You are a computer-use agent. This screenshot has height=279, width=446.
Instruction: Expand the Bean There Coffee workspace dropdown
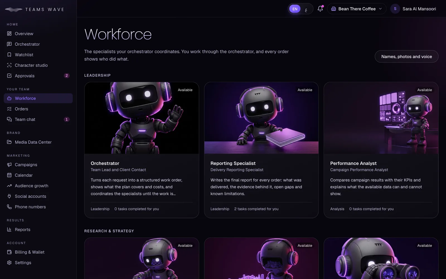pyautogui.click(x=357, y=9)
